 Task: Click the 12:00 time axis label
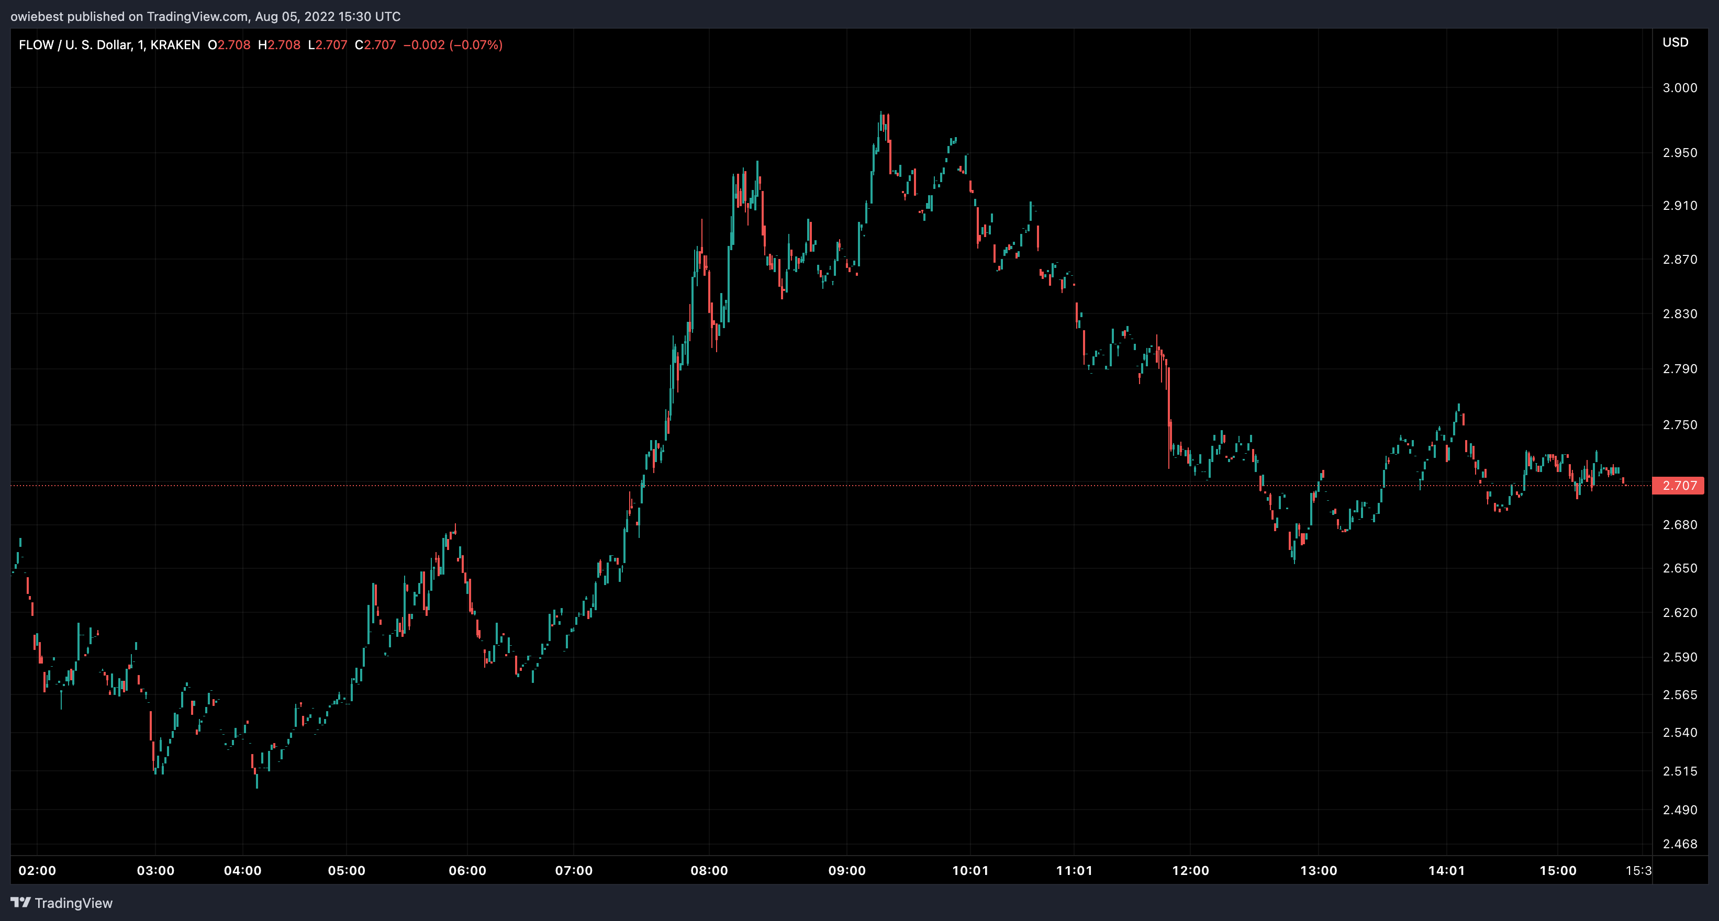pyautogui.click(x=1190, y=870)
